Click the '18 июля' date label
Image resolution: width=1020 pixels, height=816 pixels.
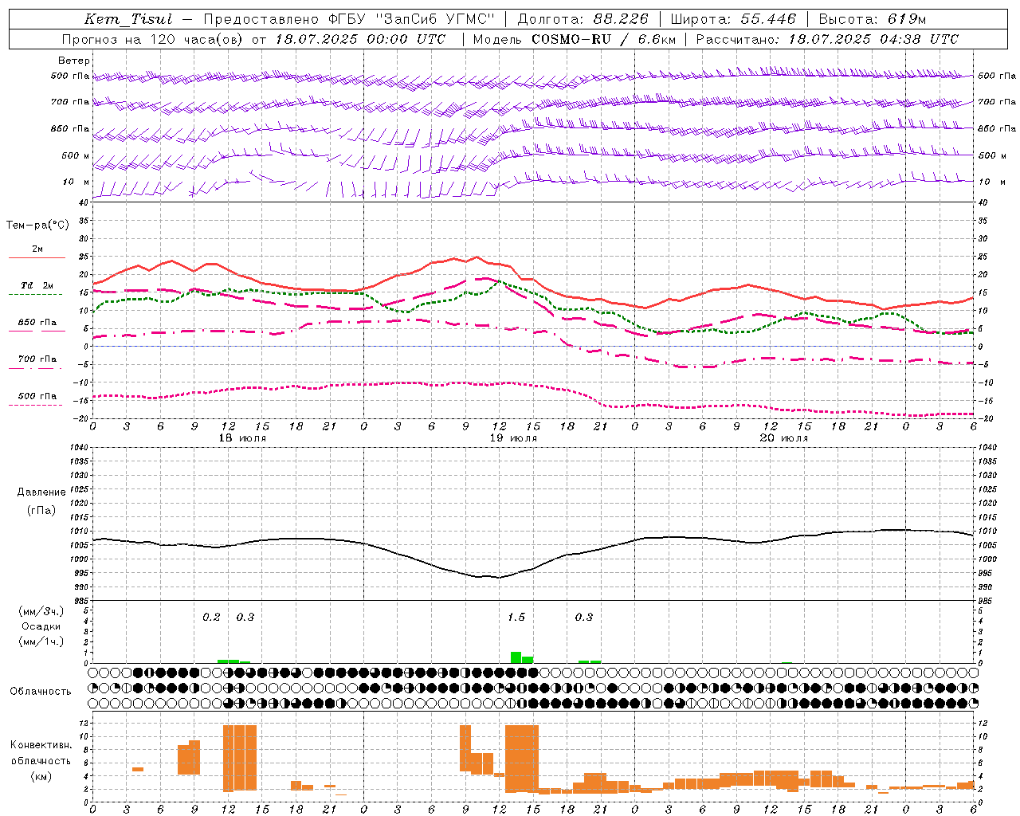[x=243, y=438]
